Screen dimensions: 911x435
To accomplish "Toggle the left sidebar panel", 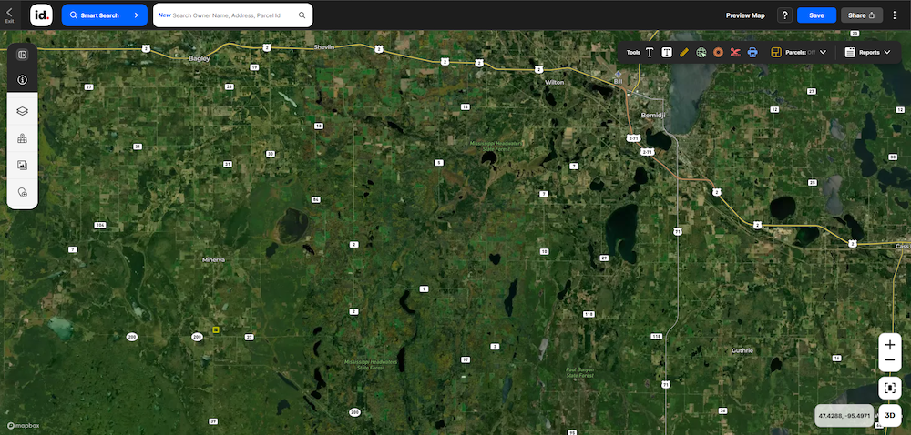I will click(23, 55).
